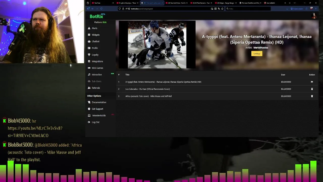Bookmark this page with the star icon
Image resolution: width=323 pixels, height=182 pixels.
(x=222, y=9)
